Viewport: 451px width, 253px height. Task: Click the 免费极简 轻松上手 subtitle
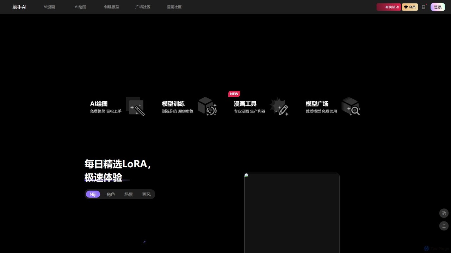(105, 111)
